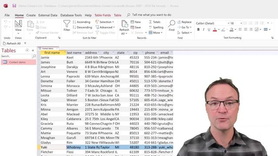Image resolution: width=278 pixels, height=156 pixels.
Task: Click the phone column header
Action: [x=150, y=53]
